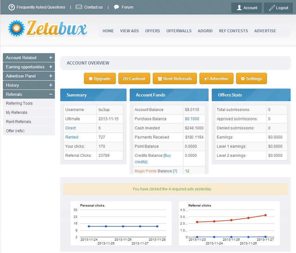Click the Logout button label
Viewport: 296px width, 253px height.
pyautogui.click(x=282, y=8)
